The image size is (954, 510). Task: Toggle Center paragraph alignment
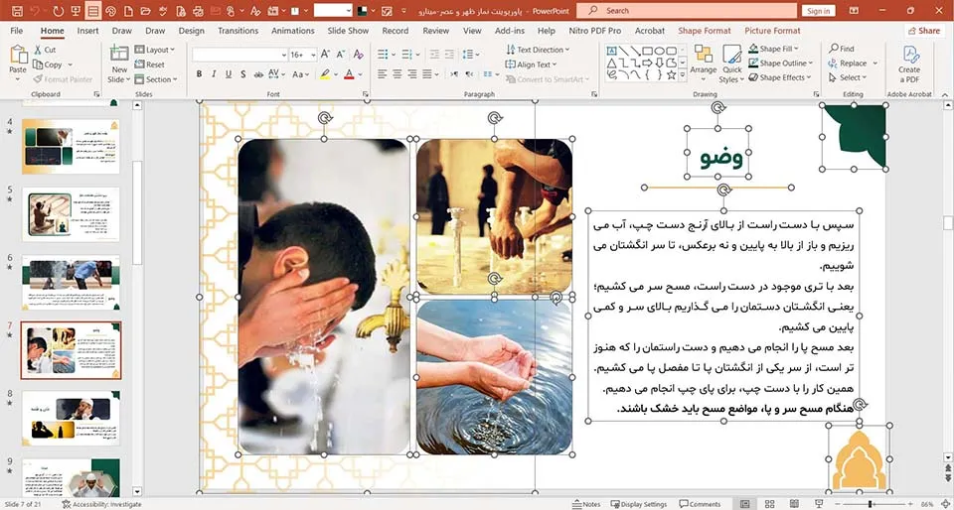tap(397, 74)
